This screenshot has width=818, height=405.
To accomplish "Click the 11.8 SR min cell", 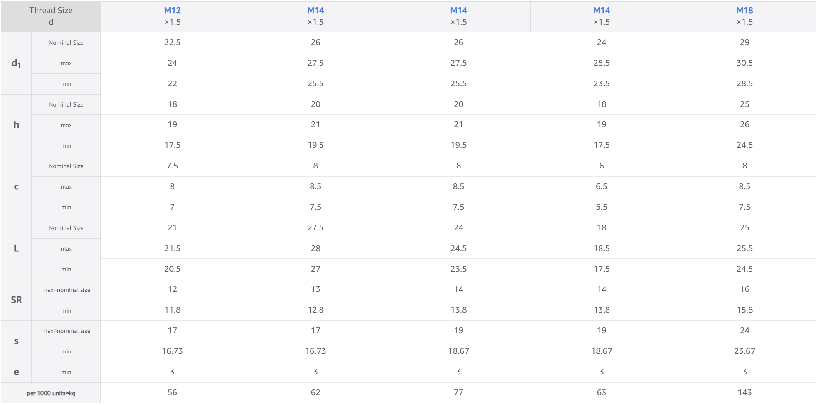I will tap(172, 310).
